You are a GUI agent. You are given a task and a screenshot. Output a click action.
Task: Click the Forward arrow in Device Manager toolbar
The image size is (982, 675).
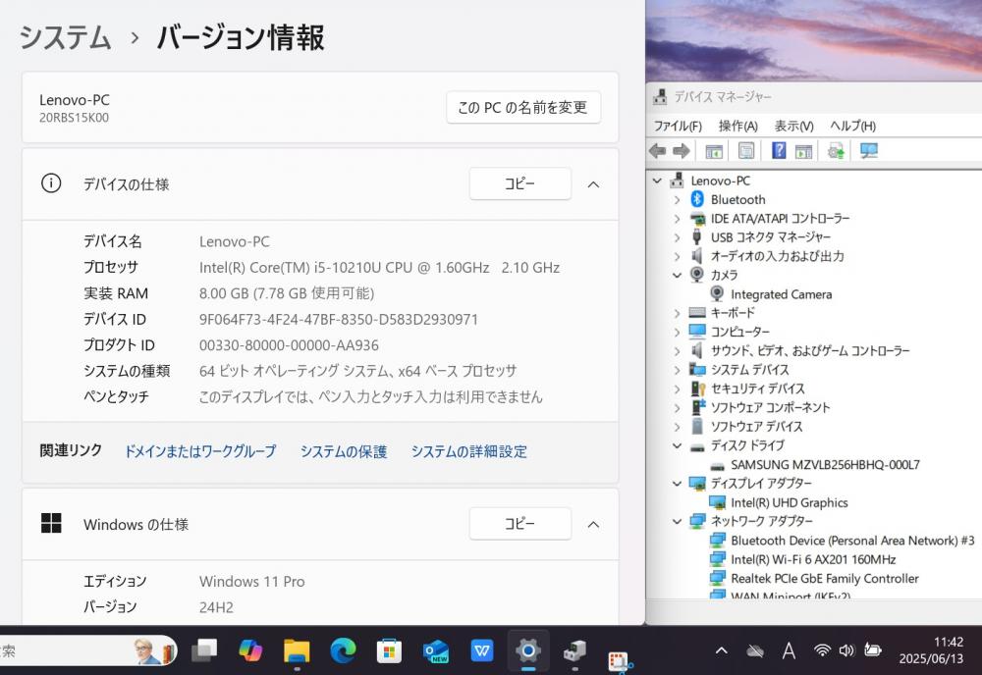tap(682, 151)
